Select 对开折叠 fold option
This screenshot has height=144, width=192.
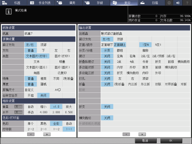point(171,84)
